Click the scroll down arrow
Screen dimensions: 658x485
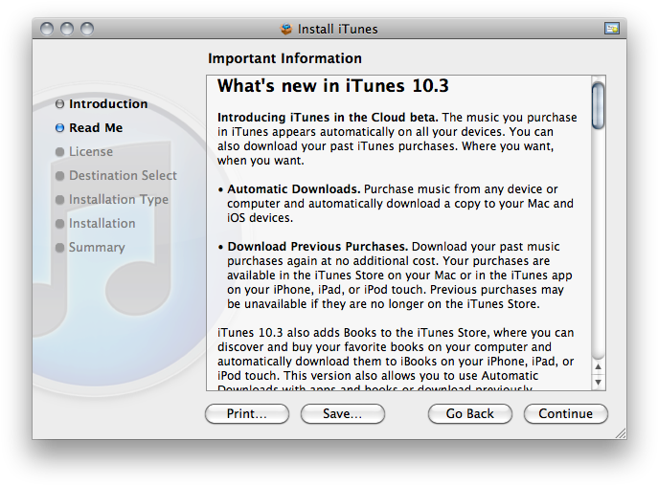point(598,382)
